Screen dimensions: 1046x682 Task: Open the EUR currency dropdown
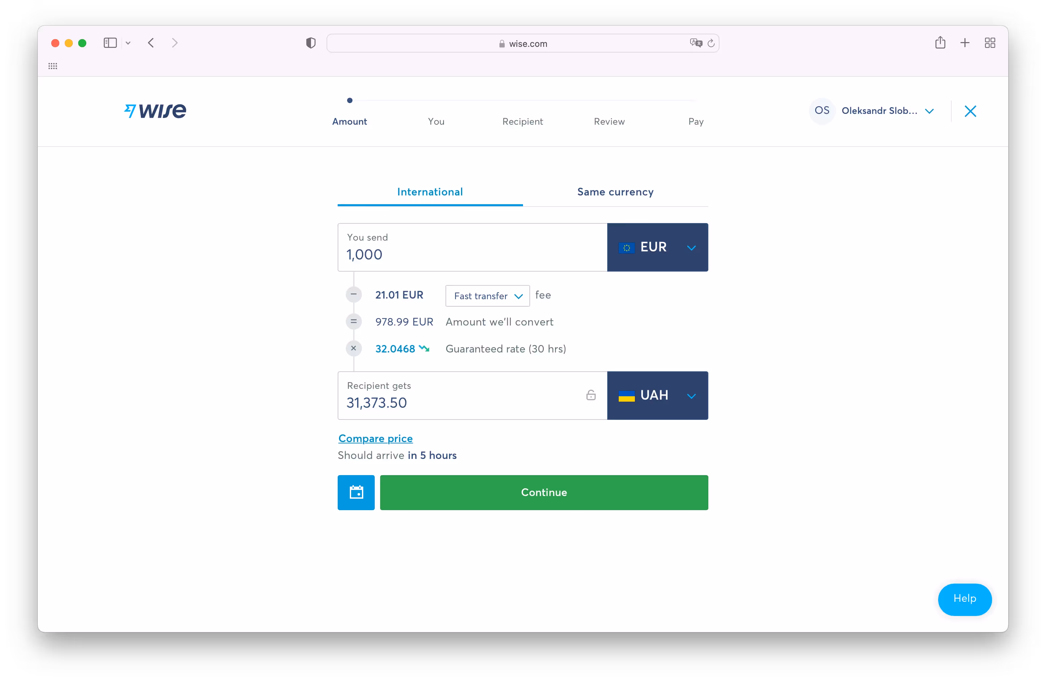pos(657,247)
